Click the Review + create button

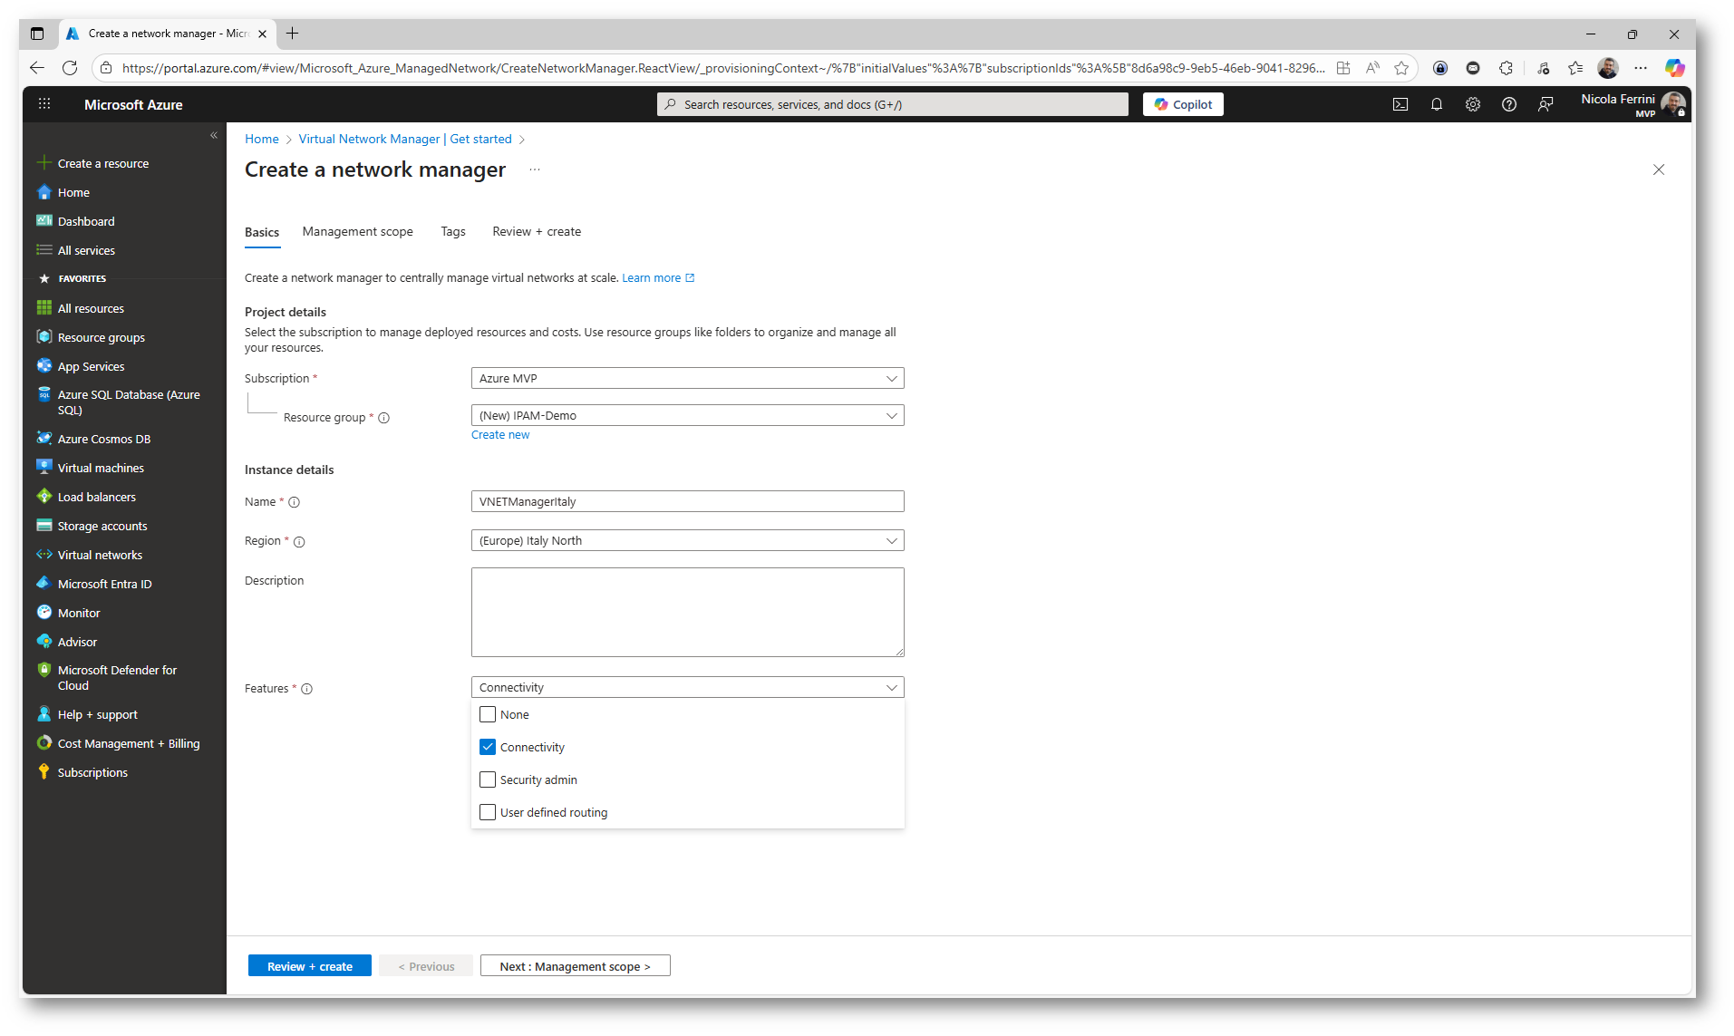(309, 965)
